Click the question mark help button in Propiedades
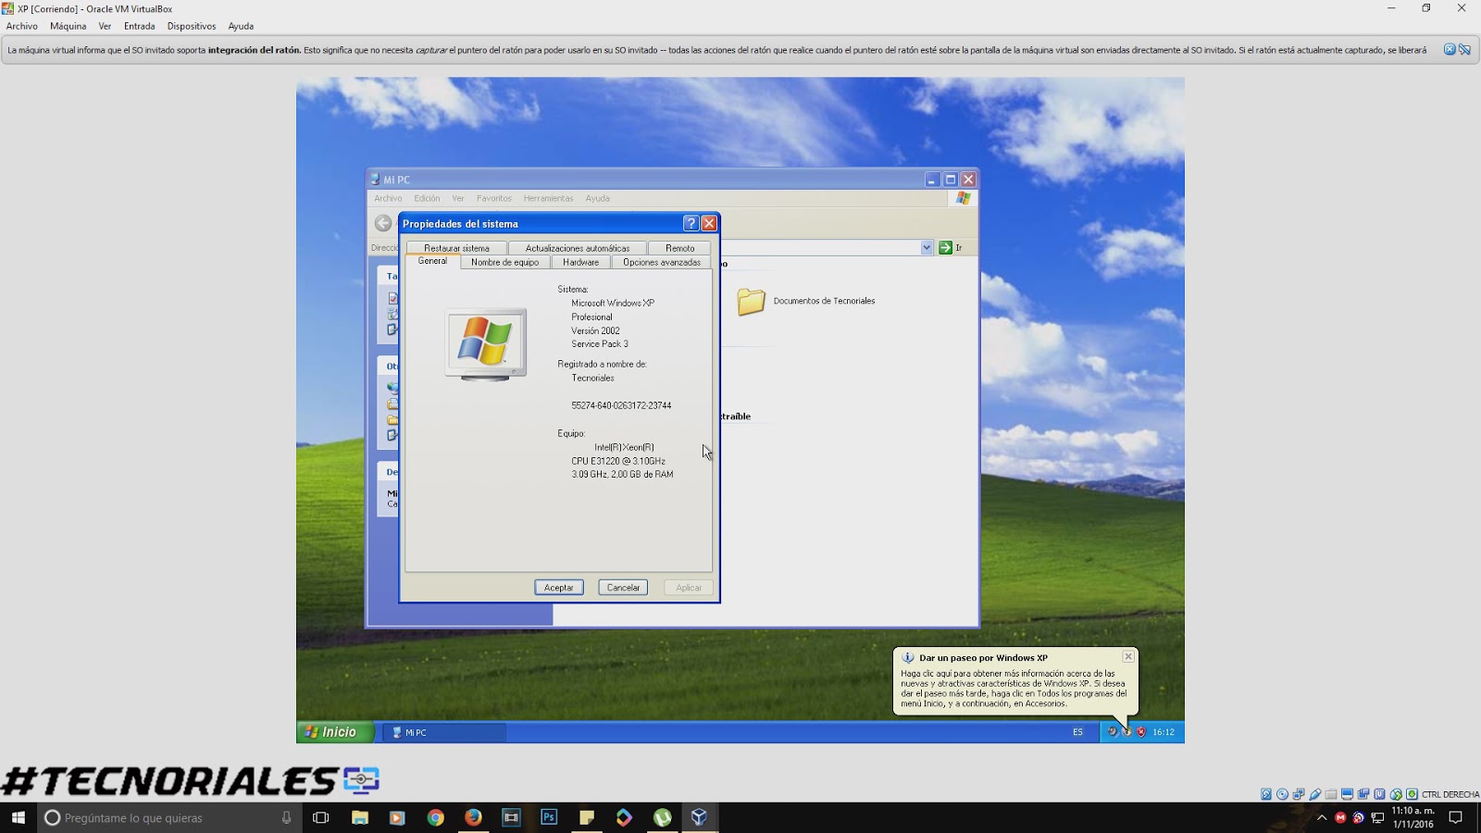Viewport: 1481px width, 833px height. 691,223
